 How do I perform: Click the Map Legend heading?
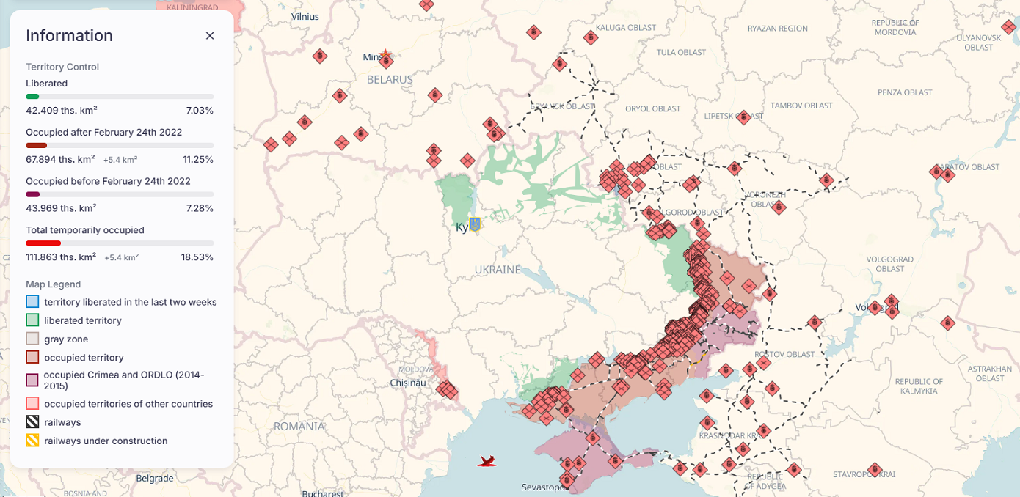point(53,284)
